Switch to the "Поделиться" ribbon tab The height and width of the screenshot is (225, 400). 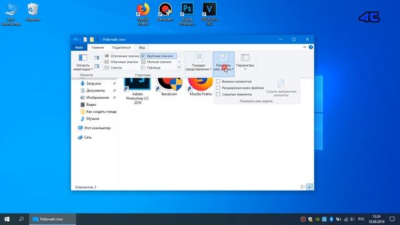(x=121, y=47)
